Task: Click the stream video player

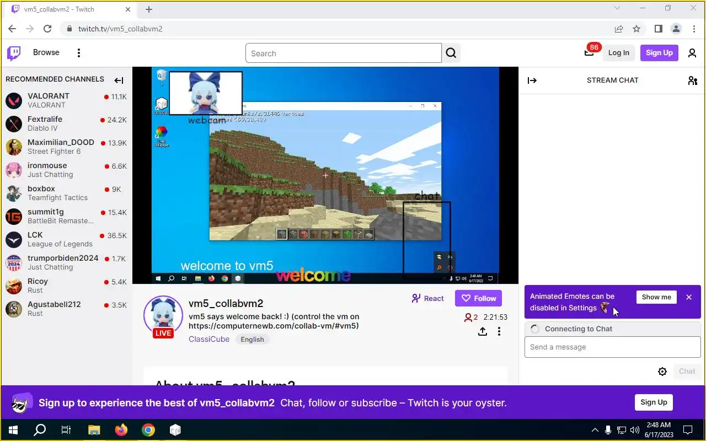Action: (325, 175)
